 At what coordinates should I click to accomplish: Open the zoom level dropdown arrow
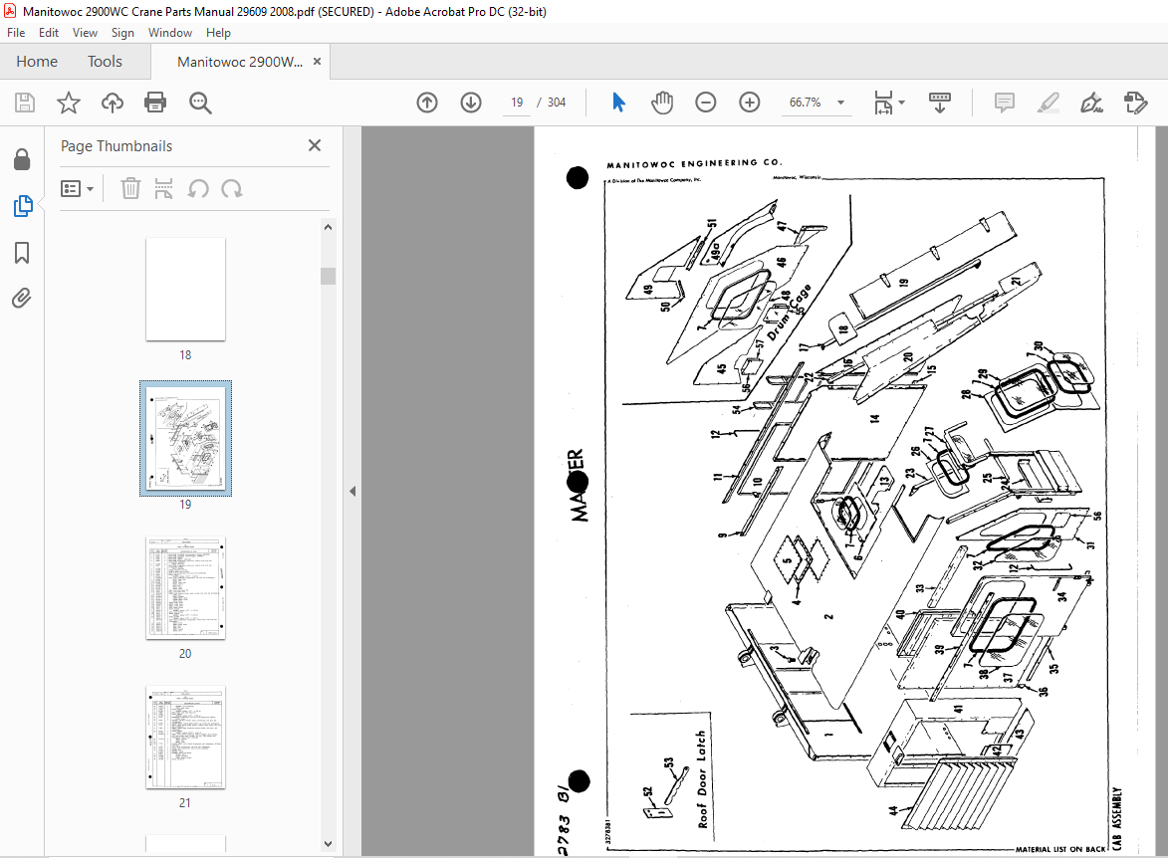(x=841, y=103)
